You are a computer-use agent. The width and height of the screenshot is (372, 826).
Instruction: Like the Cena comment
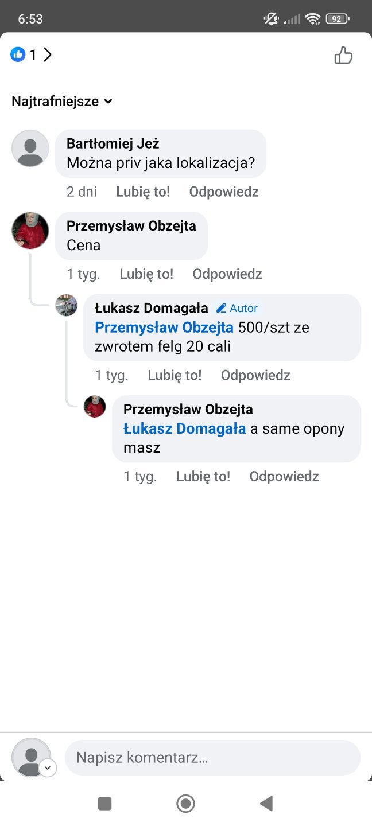[x=146, y=274]
